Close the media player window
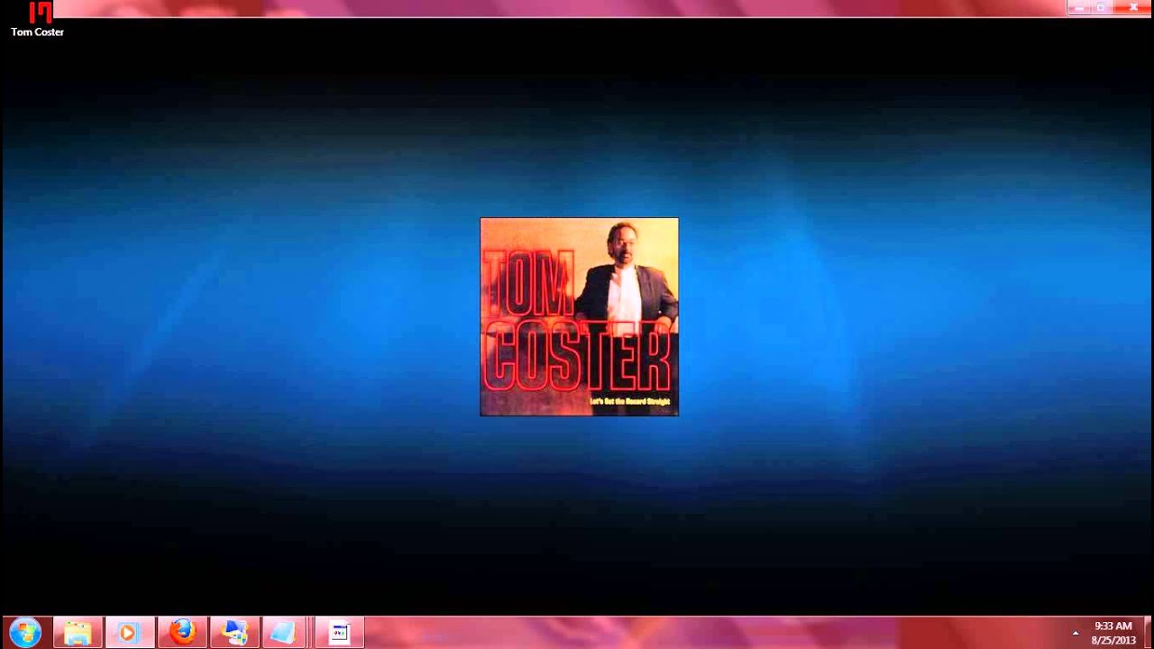Viewport: 1154px width, 649px height. tap(1132, 7)
